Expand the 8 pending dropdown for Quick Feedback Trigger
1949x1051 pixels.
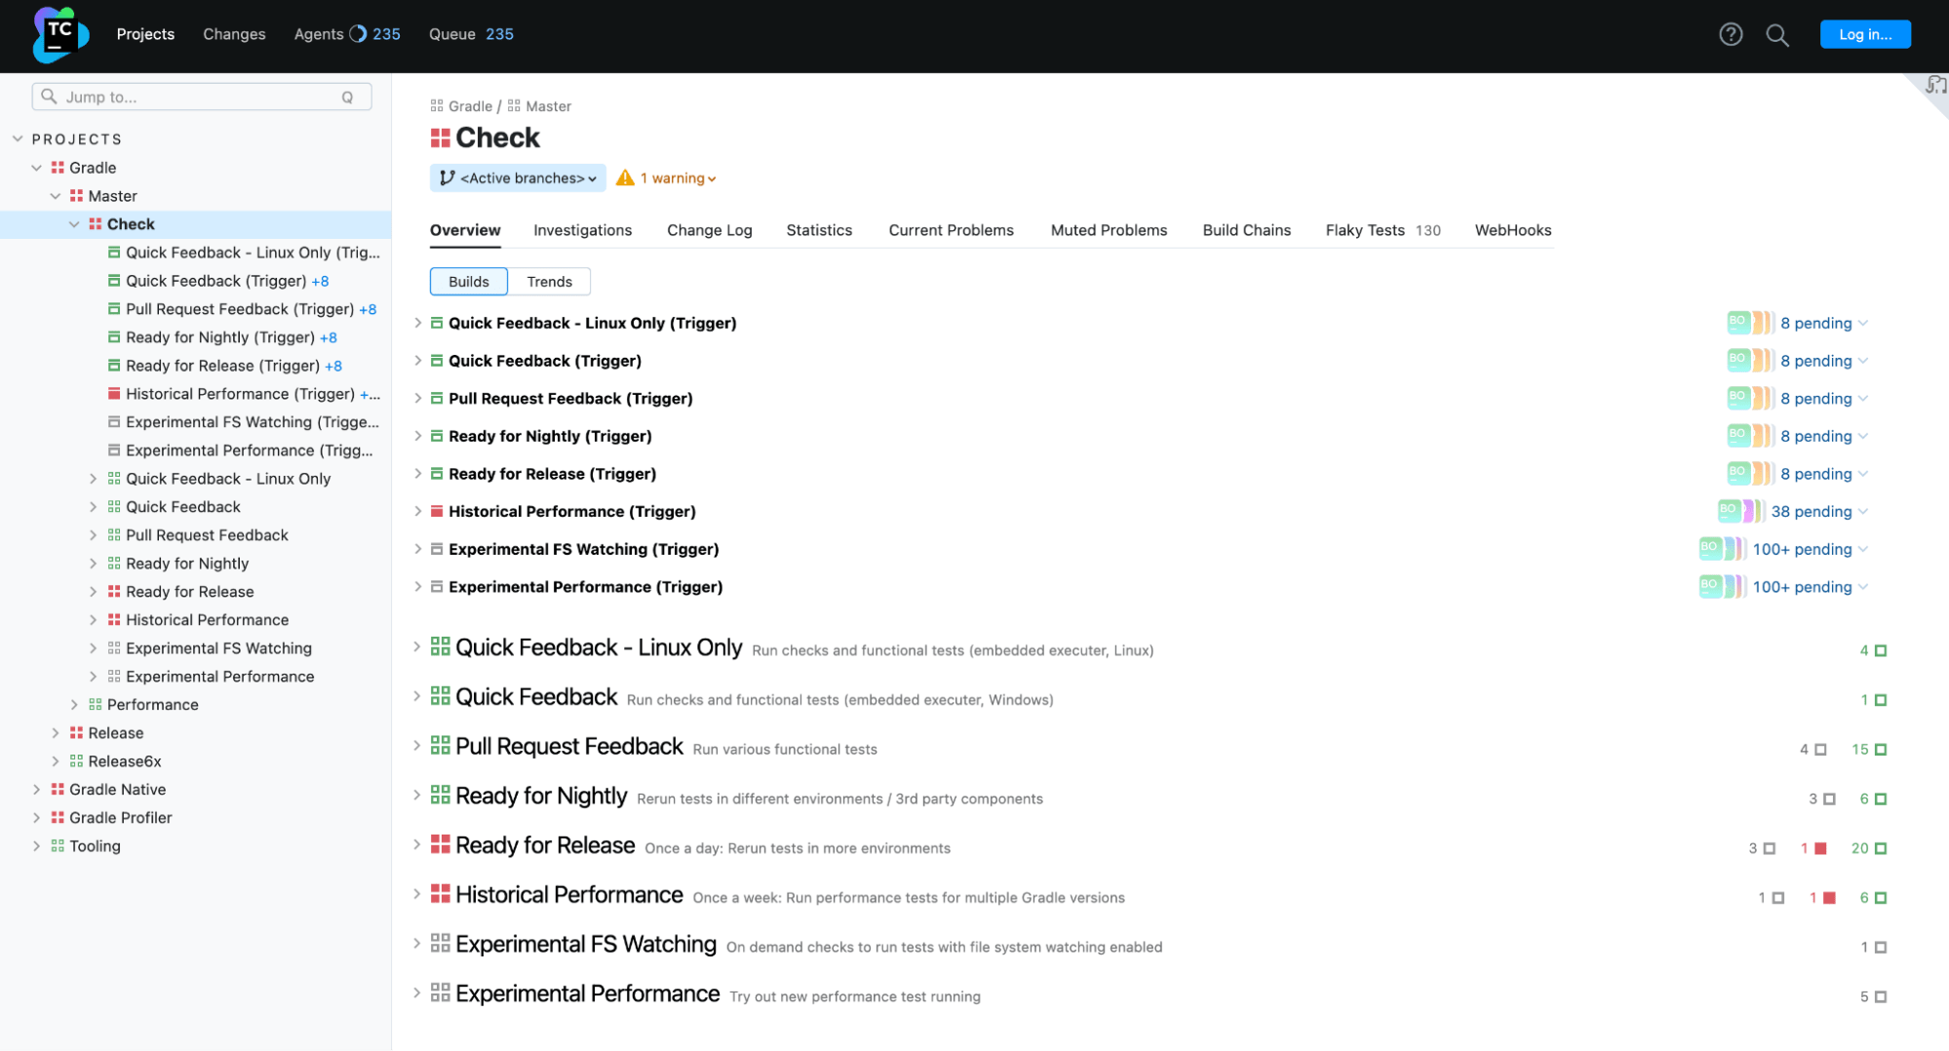[1863, 360]
